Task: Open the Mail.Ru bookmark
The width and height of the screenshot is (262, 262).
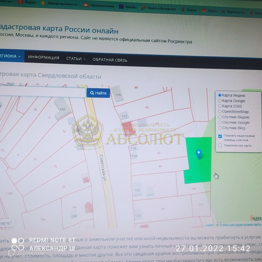Action: click(128, 7)
